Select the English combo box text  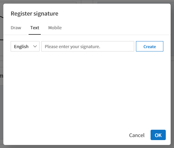pos(21,47)
